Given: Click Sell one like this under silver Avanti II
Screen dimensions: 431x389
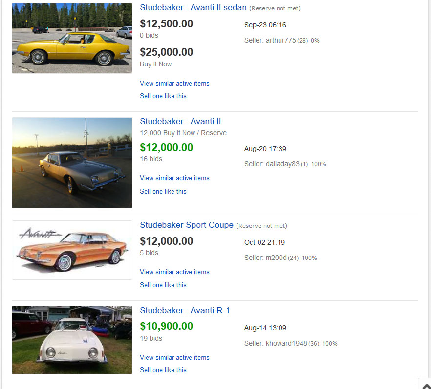Looking at the screenshot, I should [163, 192].
